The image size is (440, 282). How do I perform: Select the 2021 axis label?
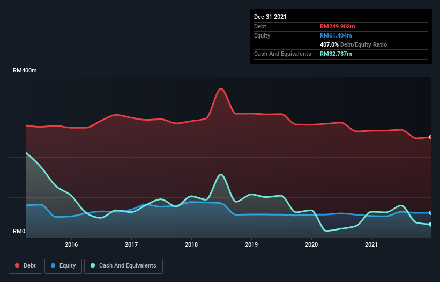click(x=371, y=244)
